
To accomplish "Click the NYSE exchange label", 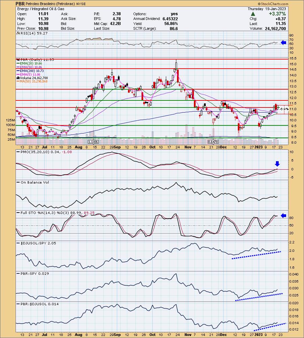I will tap(81, 4).
